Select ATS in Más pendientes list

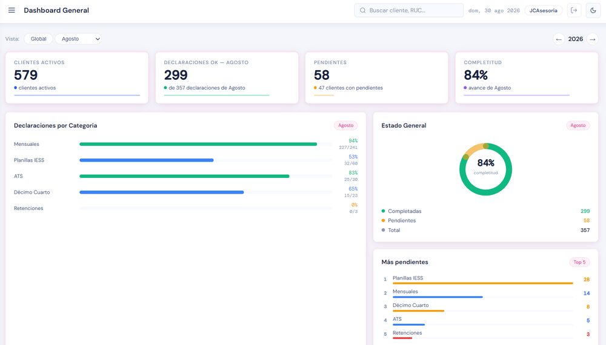point(485,321)
